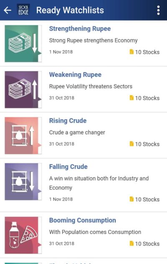This screenshot has width=167, height=264.
Task: Select the Rising Crude watchlist title
Action: [68, 120]
